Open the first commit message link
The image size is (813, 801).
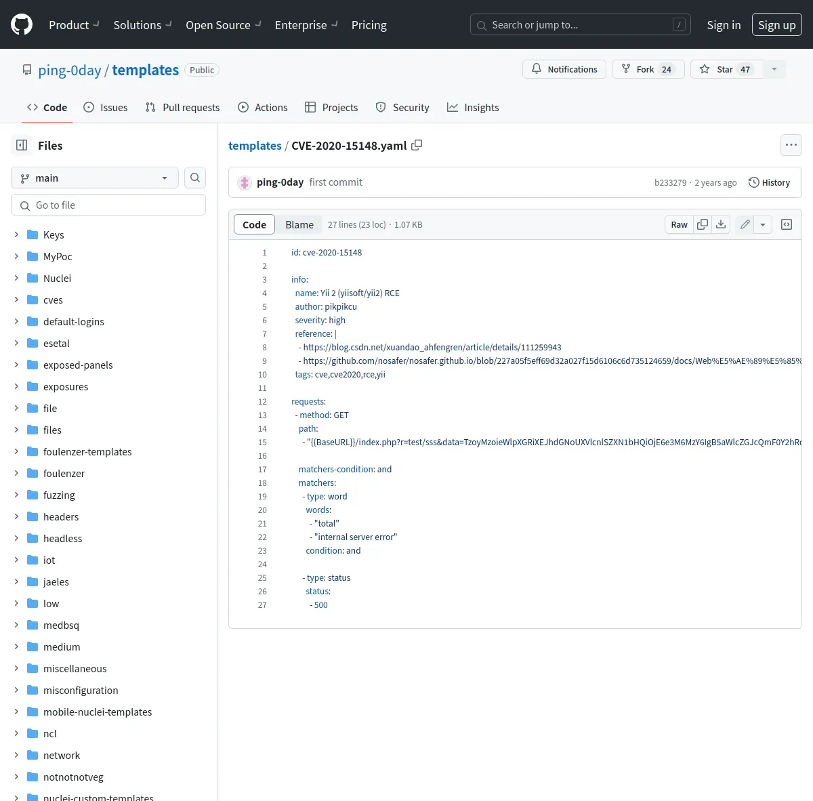336,182
